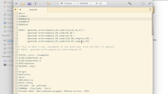Open the Makefile language dropdown
The width and height of the screenshot is (168, 94).
pos(83,3)
